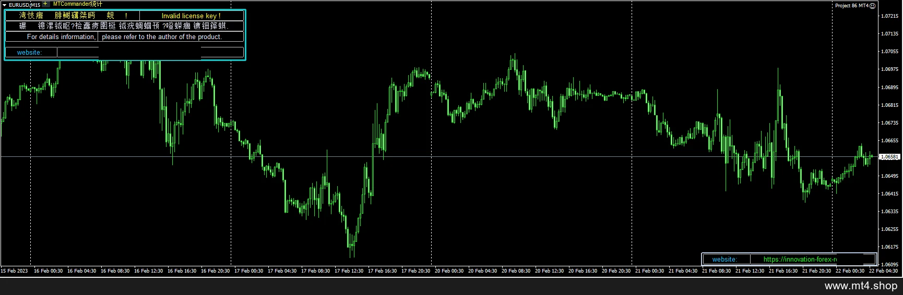The width and height of the screenshot is (903, 295).
Task: Click the smiley face next to Project 86 MT4
Action: 872,6
